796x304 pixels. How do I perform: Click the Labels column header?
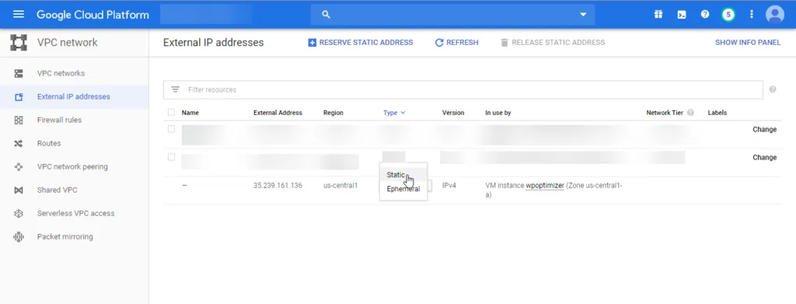pos(717,113)
